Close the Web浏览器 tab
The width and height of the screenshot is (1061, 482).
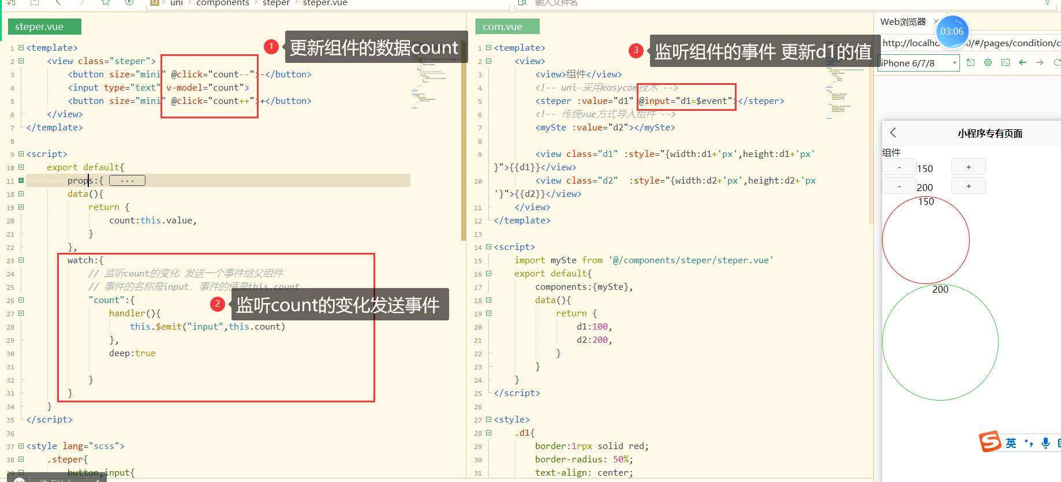coord(936,21)
